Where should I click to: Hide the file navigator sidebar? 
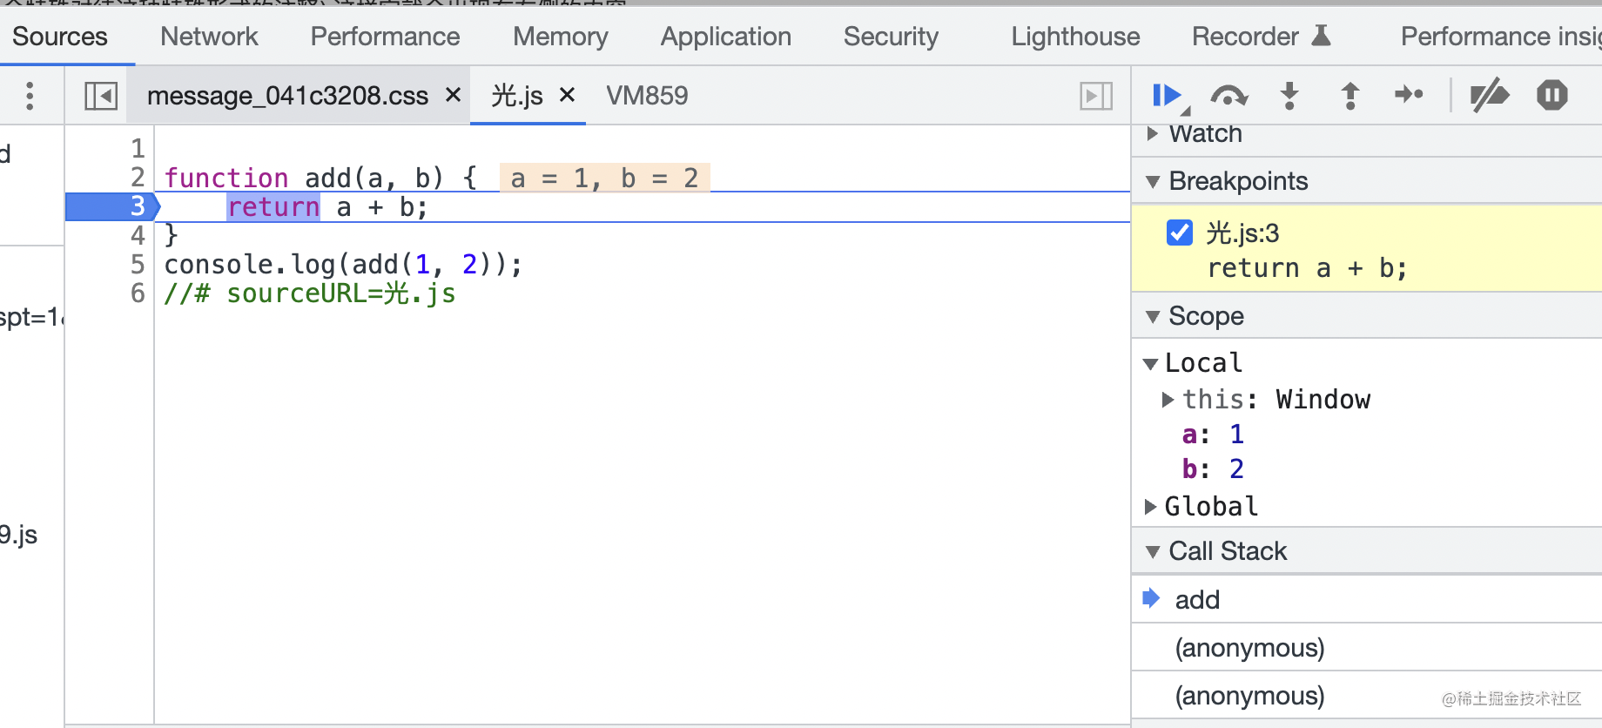click(x=101, y=96)
